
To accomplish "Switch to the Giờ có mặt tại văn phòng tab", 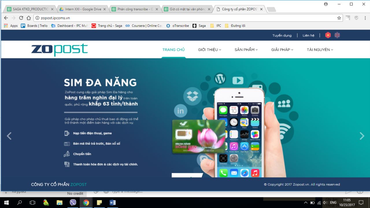I will point(186,9).
